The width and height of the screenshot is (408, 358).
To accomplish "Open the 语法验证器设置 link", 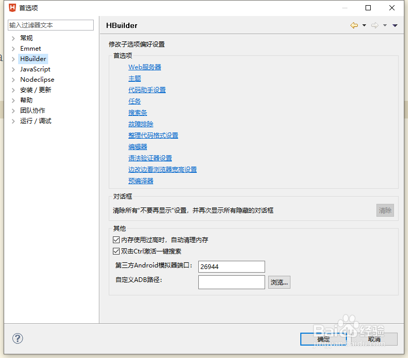I will 150,158.
